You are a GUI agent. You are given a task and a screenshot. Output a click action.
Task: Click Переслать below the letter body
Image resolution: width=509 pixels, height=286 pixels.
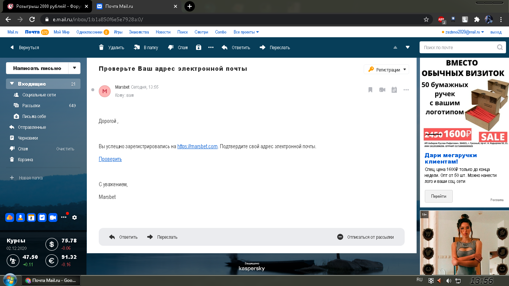[162, 237]
